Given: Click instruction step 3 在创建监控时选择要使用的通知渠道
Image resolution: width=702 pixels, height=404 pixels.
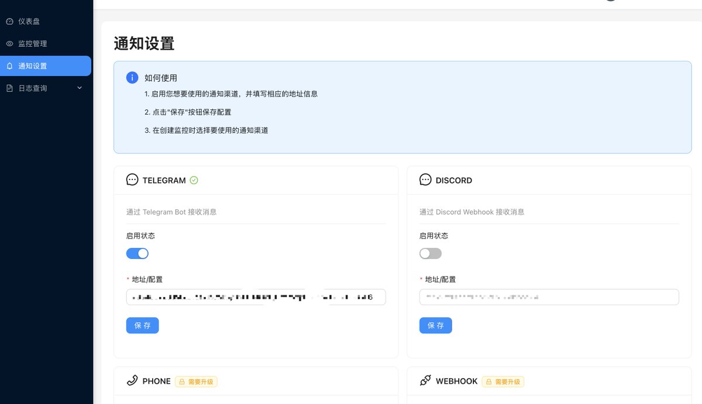Looking at the screenshot, I should tap(207, 130).
